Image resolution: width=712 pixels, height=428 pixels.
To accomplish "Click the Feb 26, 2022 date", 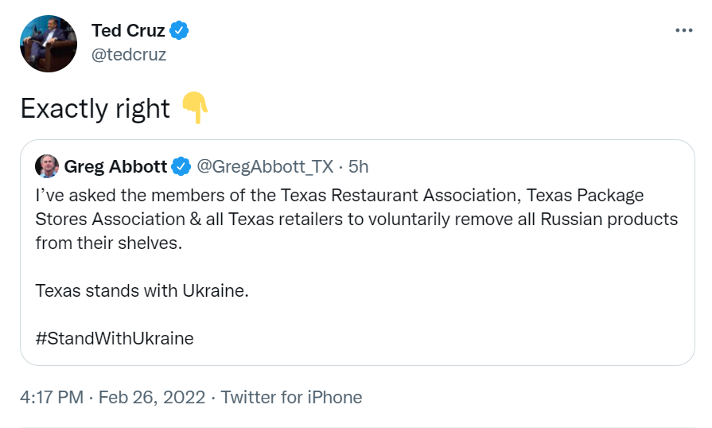I will (x=152, y=397).
